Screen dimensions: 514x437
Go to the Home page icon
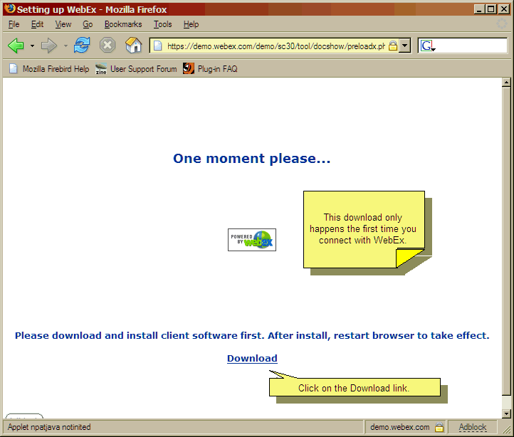coord(133,46)
